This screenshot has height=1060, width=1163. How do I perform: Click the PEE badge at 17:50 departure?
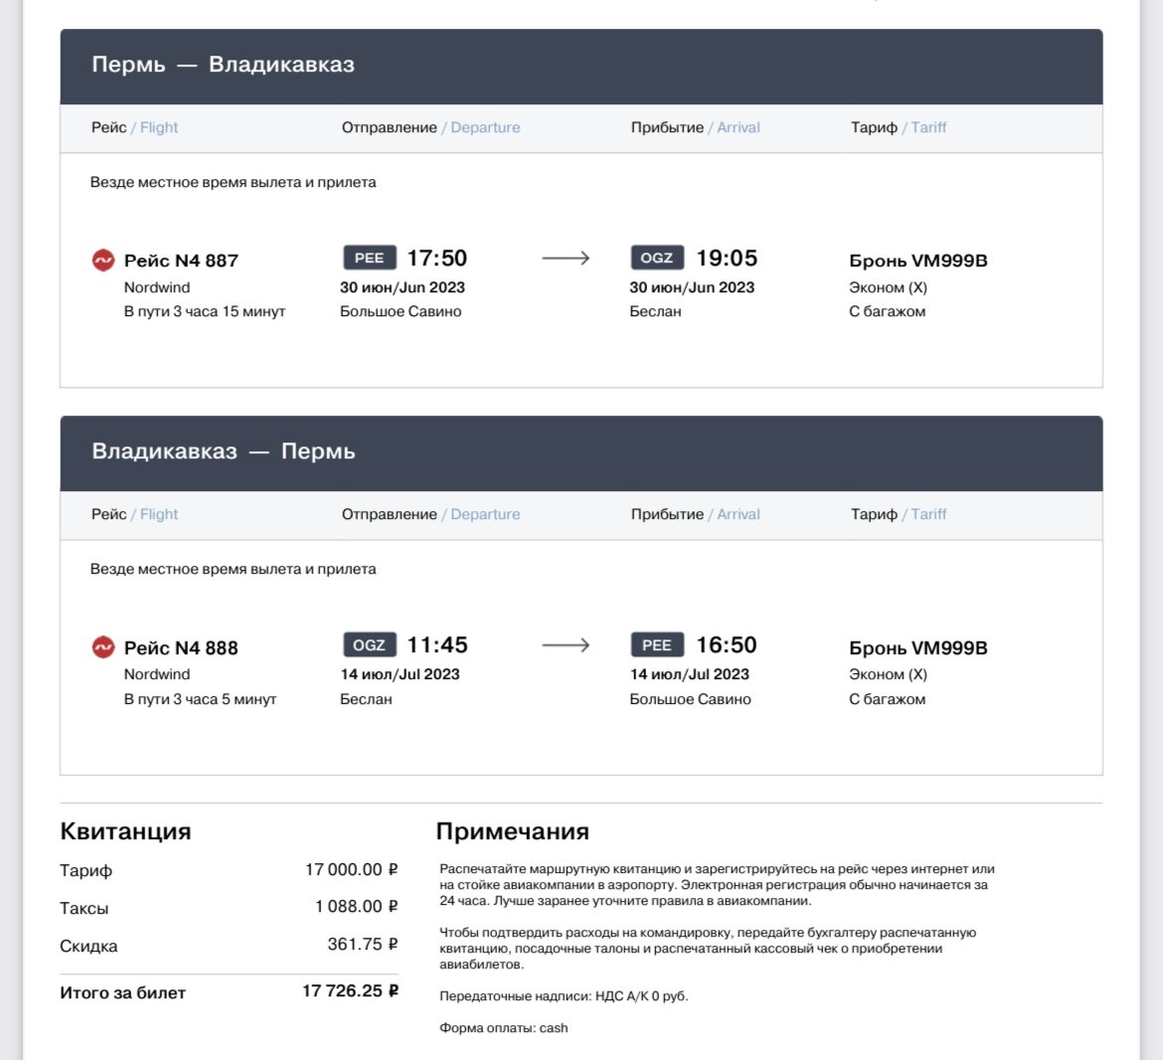click(x=370, y=259)
